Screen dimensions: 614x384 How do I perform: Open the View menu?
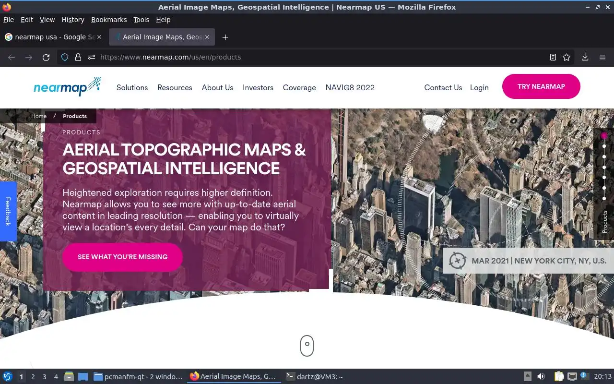(x=47, y=20)
